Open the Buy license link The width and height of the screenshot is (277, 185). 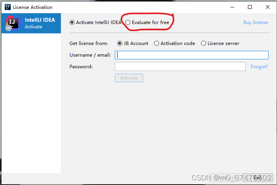[x=256, y=22]
